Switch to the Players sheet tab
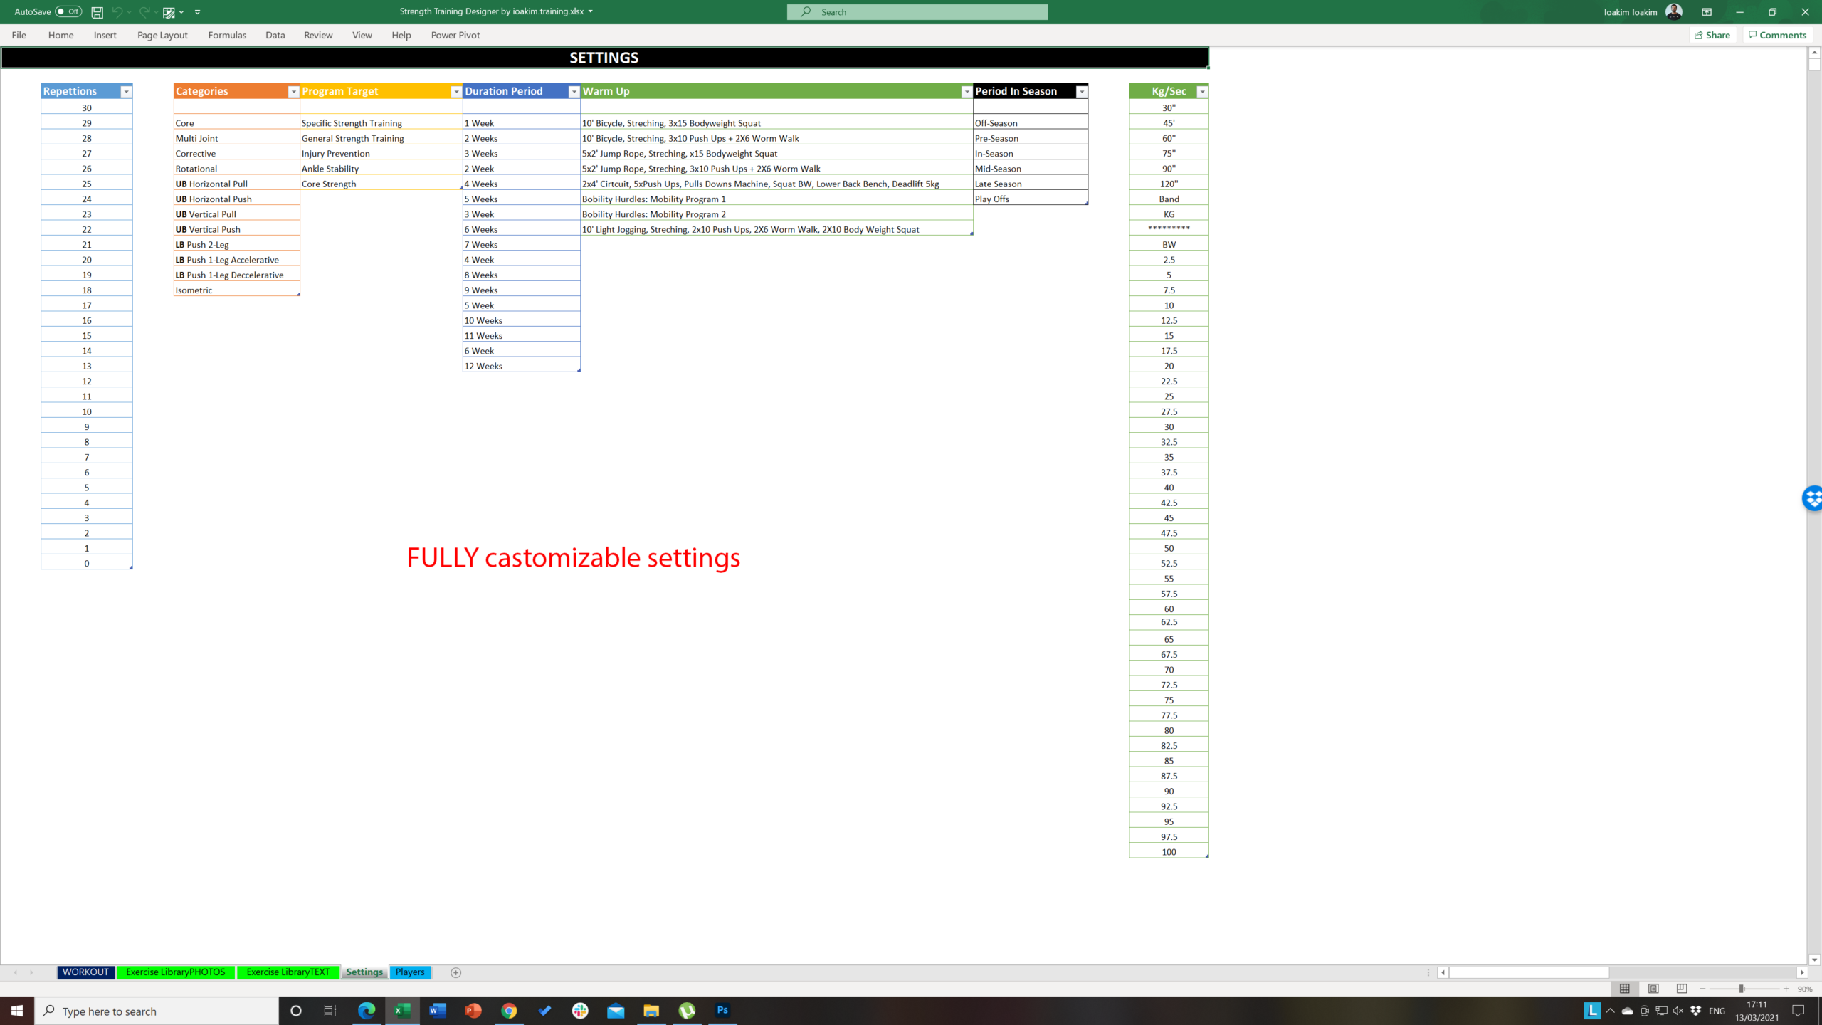 tap(410, 972)
